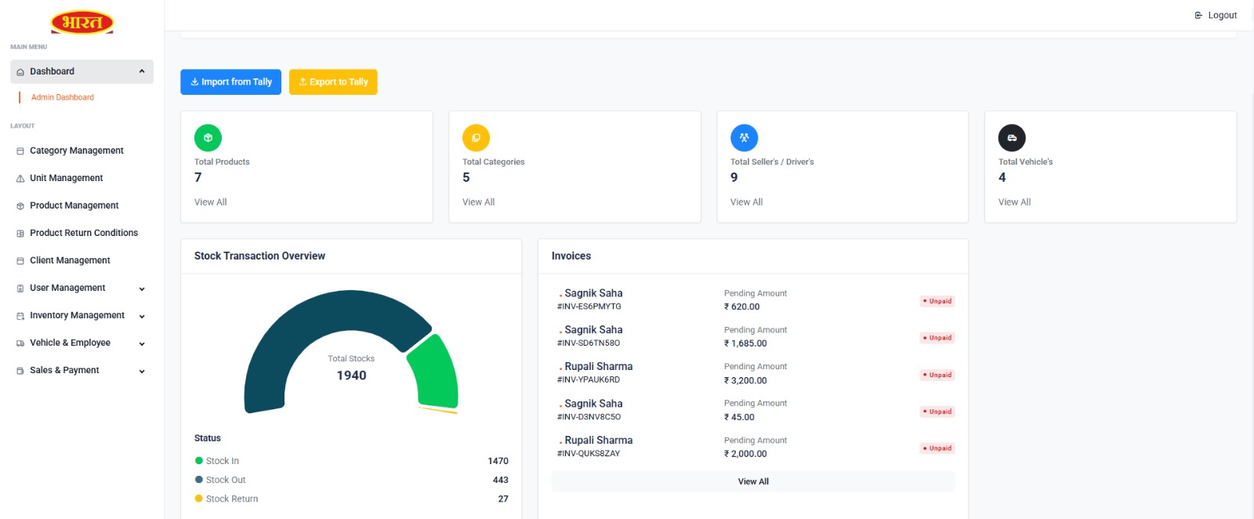Click the Category Management sidebar icon
Image resolution: width=1254 pixels, height=519 pixels.
click(x=20, y=151)
